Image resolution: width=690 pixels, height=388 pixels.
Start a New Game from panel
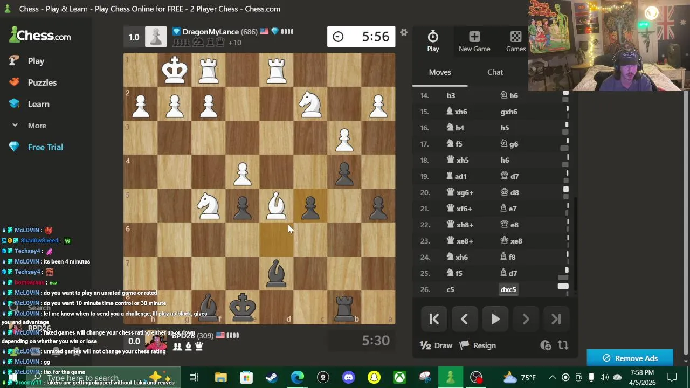474,41
